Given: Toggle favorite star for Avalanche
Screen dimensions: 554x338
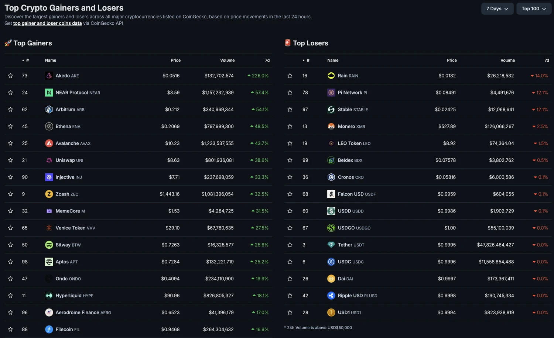Looking at the screenshot, I should coord(10,143).
